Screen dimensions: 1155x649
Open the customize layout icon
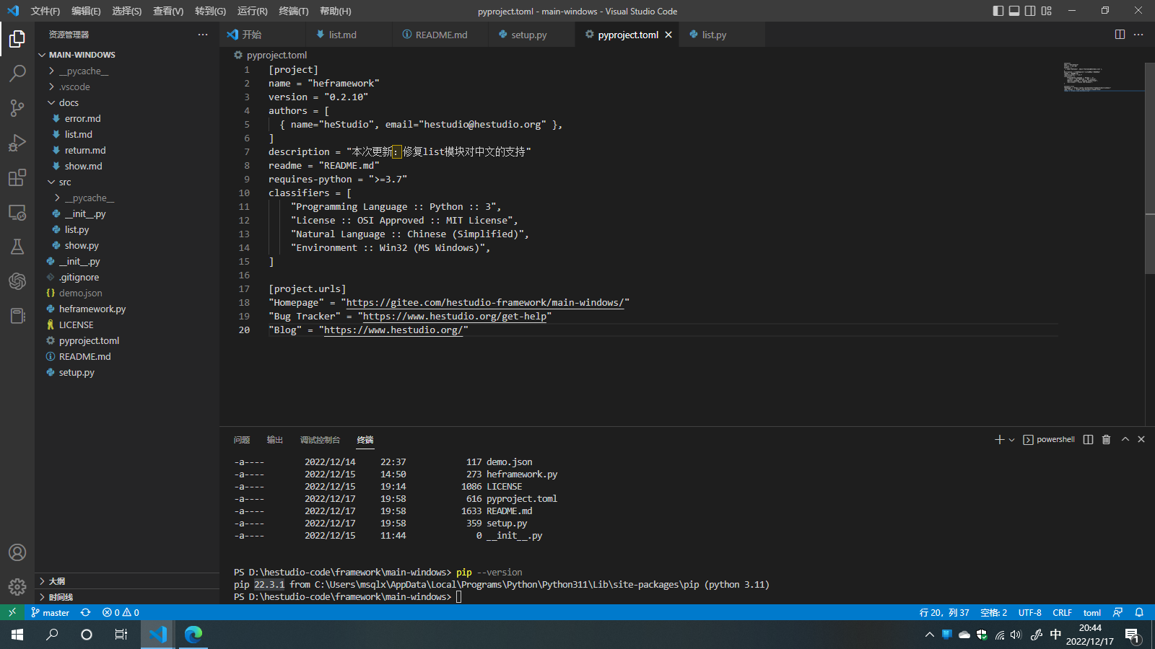point(1046,11)
